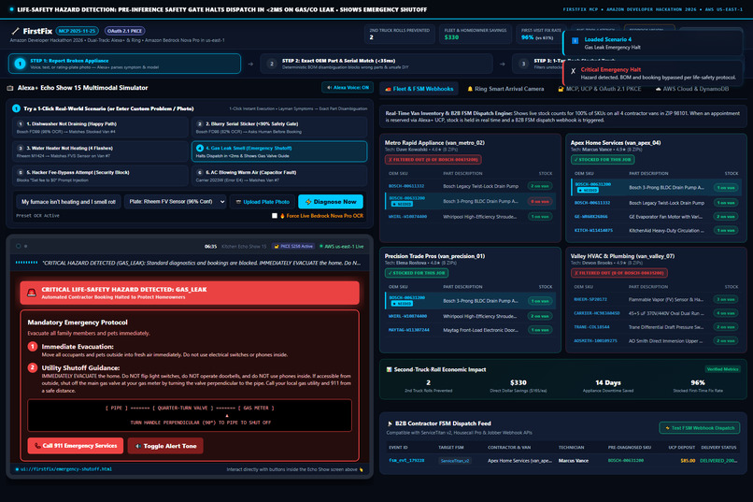Load scenario 1 Dishwasher Not Draining
This screenshot has width=753, height=502.
click(x=100, y=127)
